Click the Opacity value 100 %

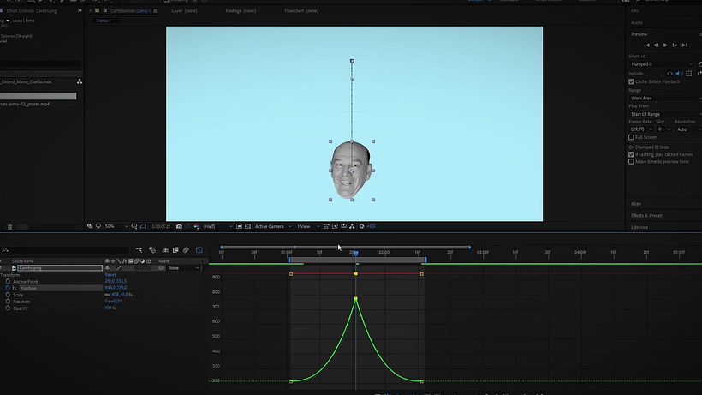(110, 308)
